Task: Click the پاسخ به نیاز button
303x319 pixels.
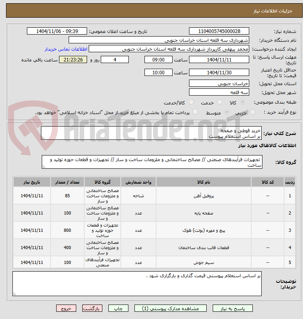Action: tap(232, 309)
